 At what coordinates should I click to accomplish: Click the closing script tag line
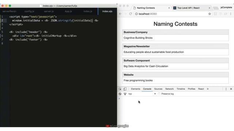click(x=16, y=24)
